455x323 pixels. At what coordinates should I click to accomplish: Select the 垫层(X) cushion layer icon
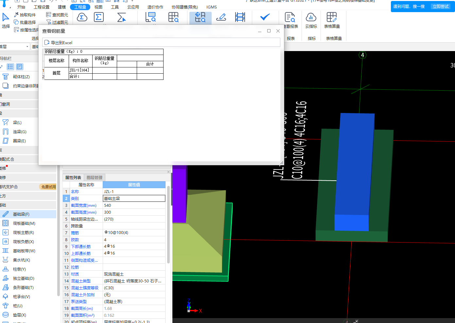click(6, 315)
